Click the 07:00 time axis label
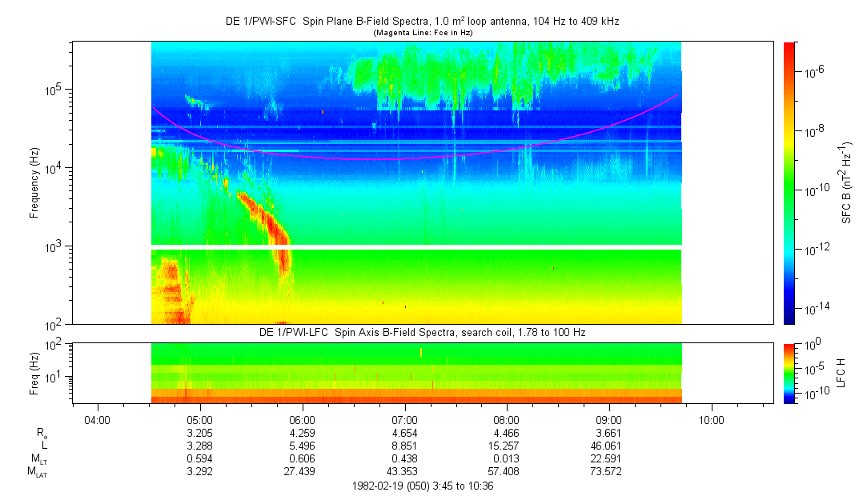Image resolution: width=867 pixels, height=496 pixels. [x=404, y=420]
